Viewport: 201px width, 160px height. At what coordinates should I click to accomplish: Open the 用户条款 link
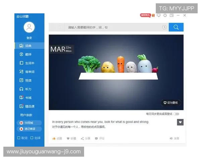pyautogui.click(x=26, y=115)
